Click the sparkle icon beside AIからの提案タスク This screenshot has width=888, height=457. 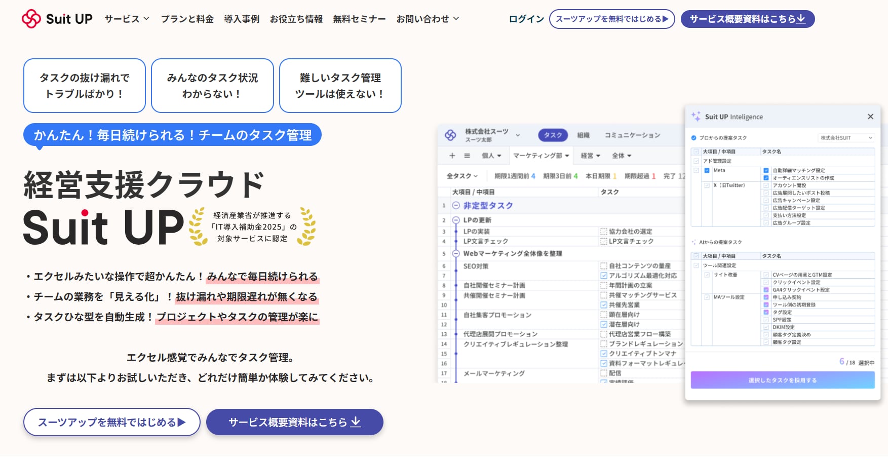(x=694, y=242)
